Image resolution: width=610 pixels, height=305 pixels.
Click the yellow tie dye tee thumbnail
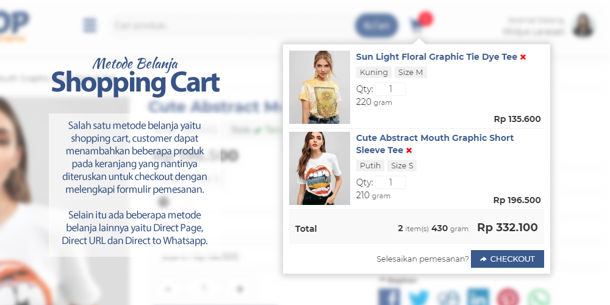pyautogui.click(x=320, y=87)
